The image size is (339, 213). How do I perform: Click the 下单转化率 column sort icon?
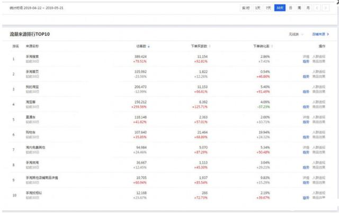click(x=270, y=47)
